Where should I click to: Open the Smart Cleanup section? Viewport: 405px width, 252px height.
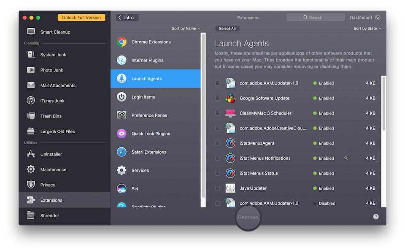point(65,32)
